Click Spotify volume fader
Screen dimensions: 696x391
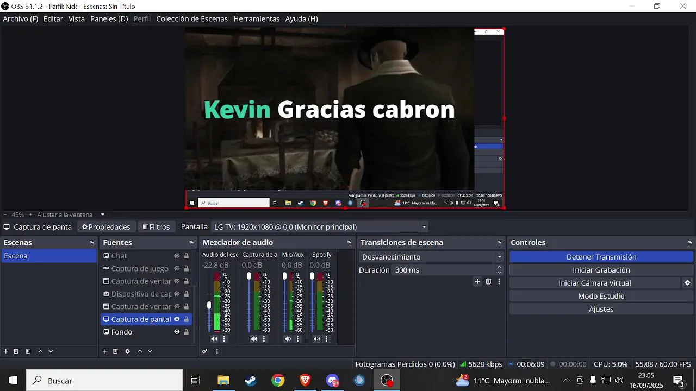click(x=312, y=276)
